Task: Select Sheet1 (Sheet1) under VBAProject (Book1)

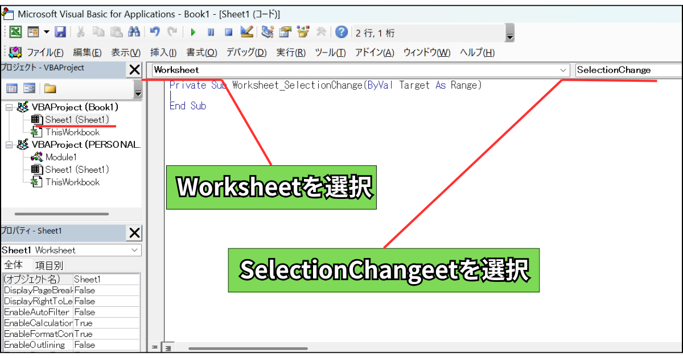Action: [77, 119]
